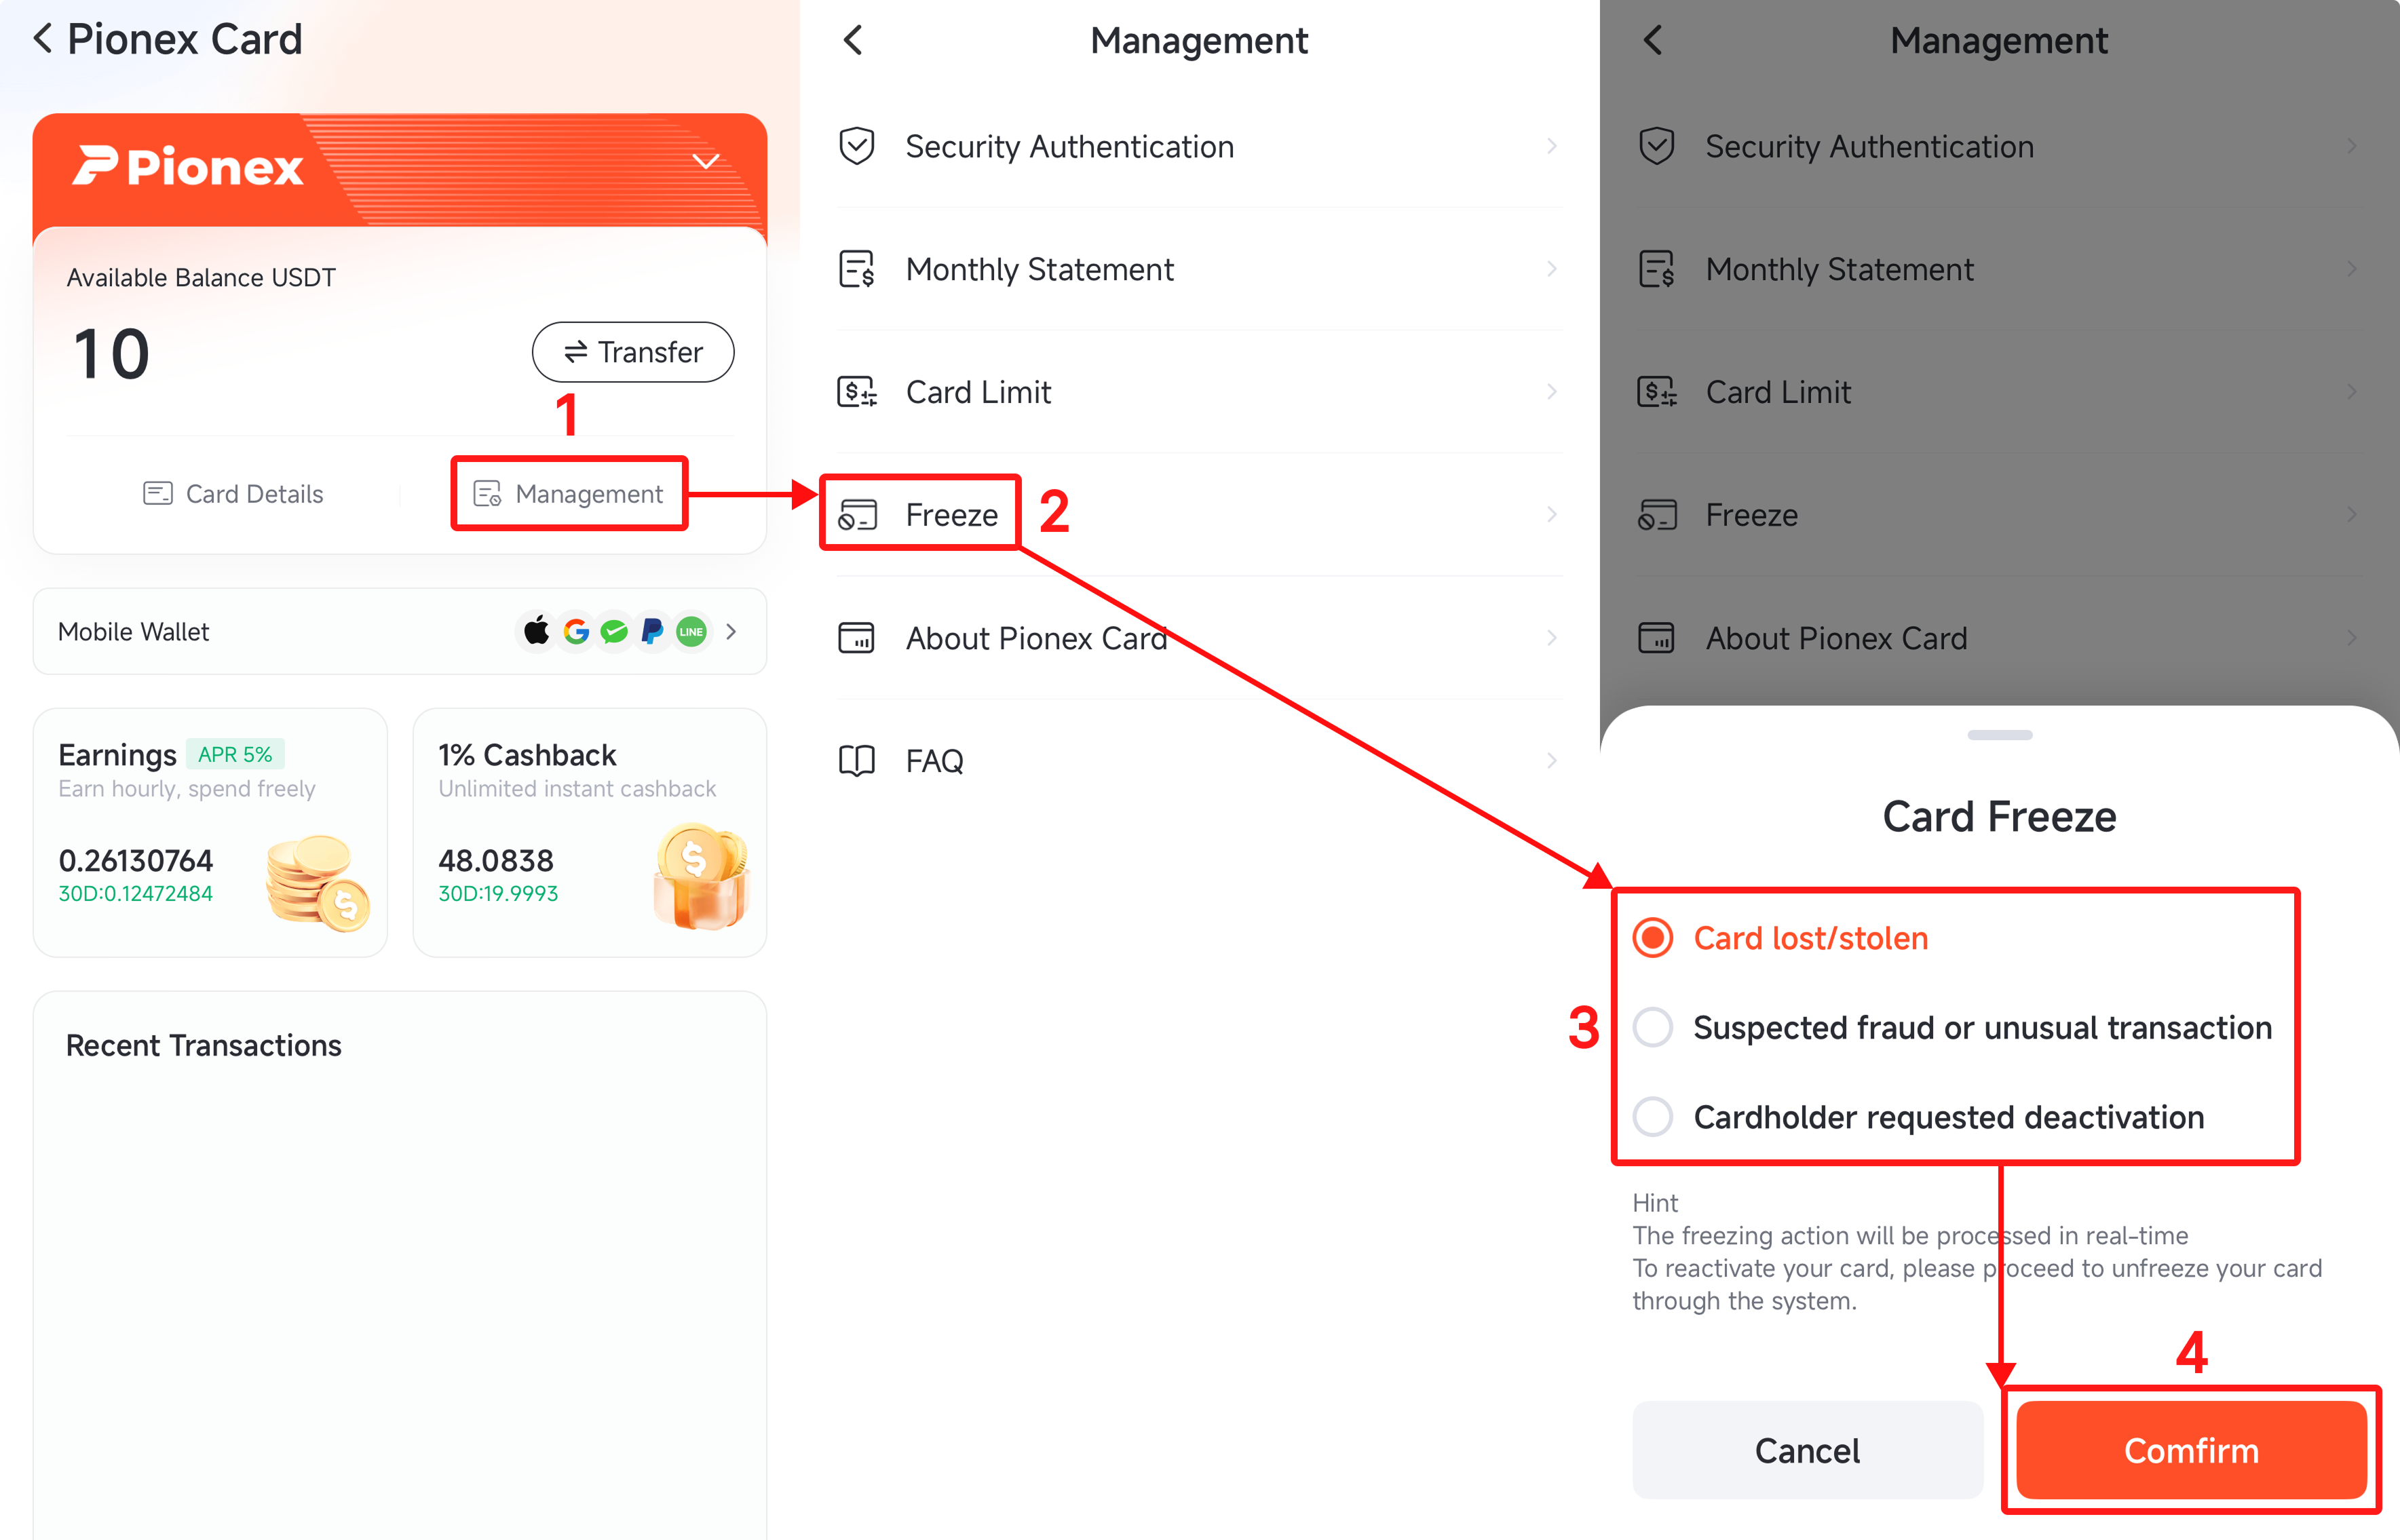Click the Freeze card icon
Screen dimensions: 2400x1540
[856, 514]
